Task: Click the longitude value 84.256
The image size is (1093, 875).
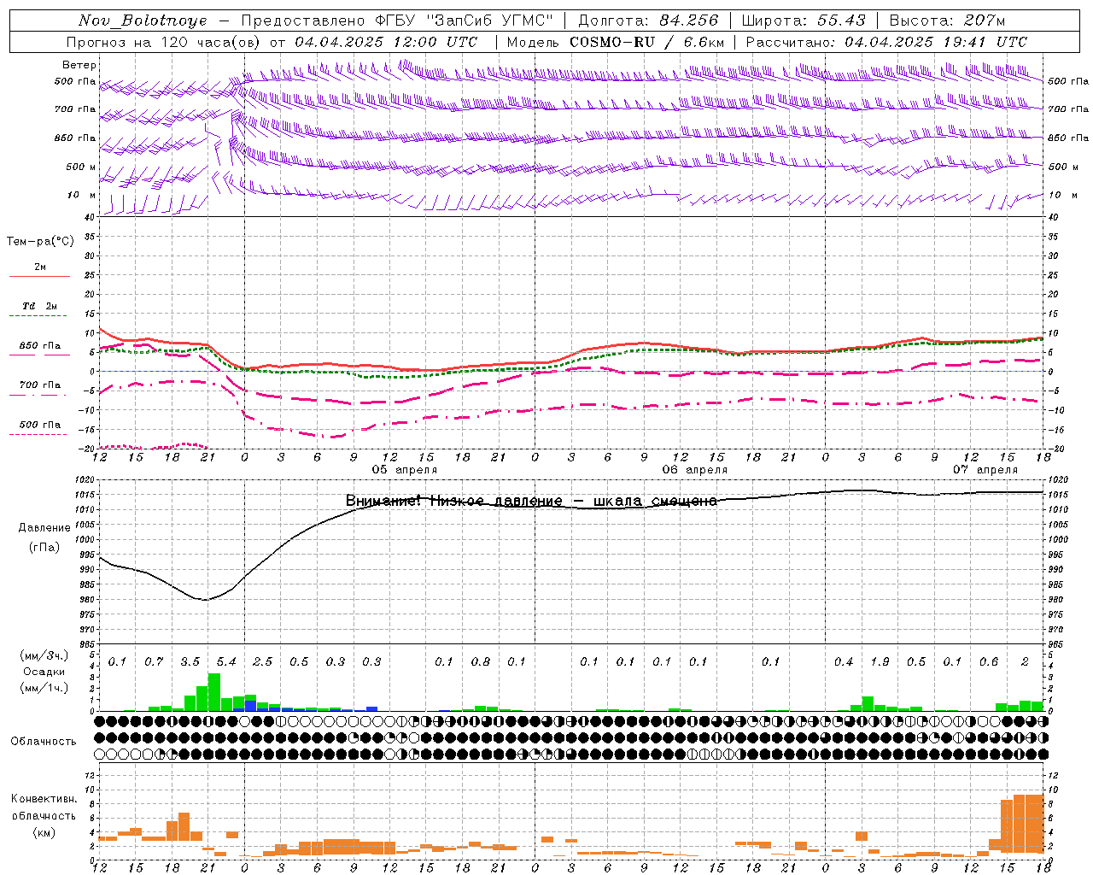Action: click(690, 21)
